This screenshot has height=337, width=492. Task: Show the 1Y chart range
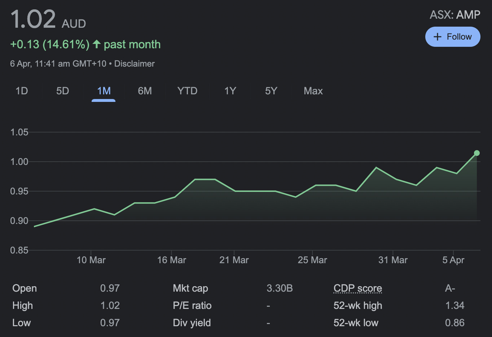coord(230,91)
